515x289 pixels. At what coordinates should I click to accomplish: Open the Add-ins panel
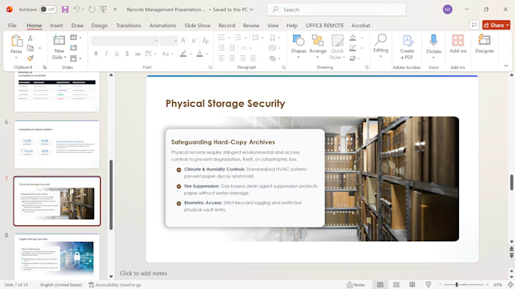(x=458, y=44)
